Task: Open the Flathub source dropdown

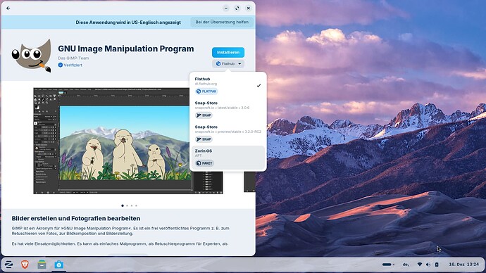Action: click(228, 64)
